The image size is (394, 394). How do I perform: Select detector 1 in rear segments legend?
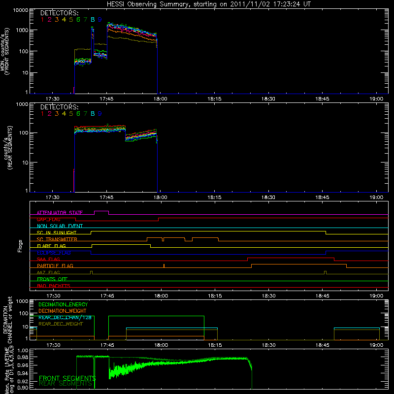click(x=42, y=114)
